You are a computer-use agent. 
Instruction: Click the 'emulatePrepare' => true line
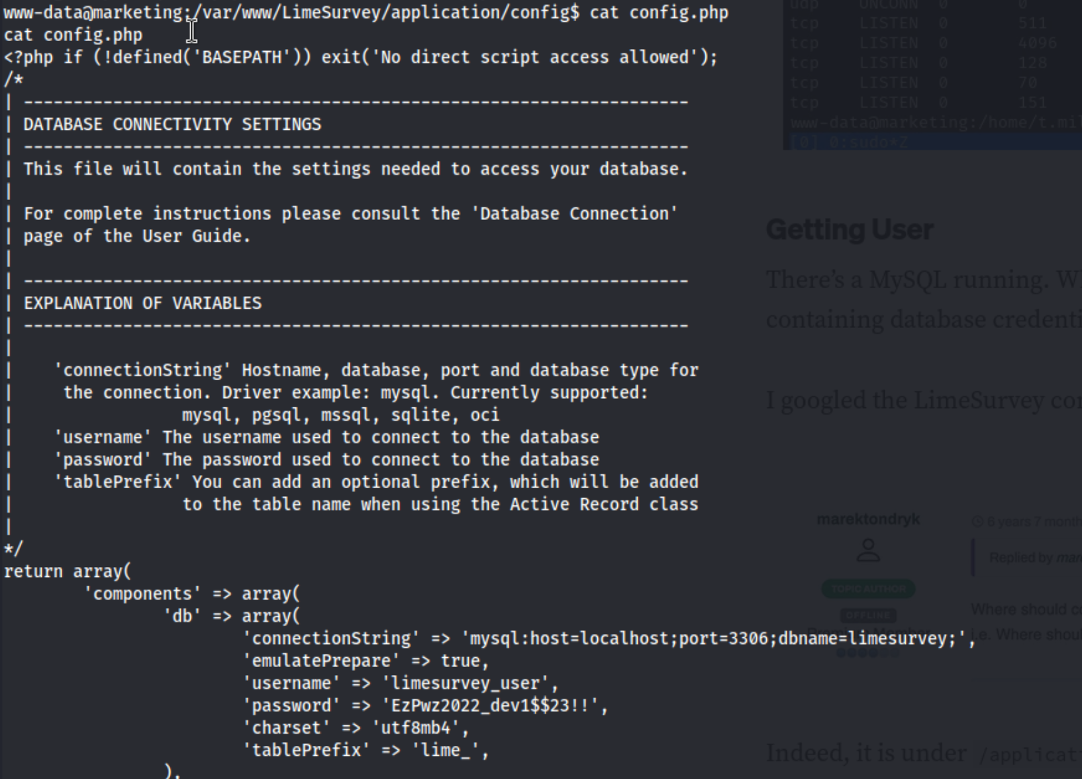pos(366,661)
